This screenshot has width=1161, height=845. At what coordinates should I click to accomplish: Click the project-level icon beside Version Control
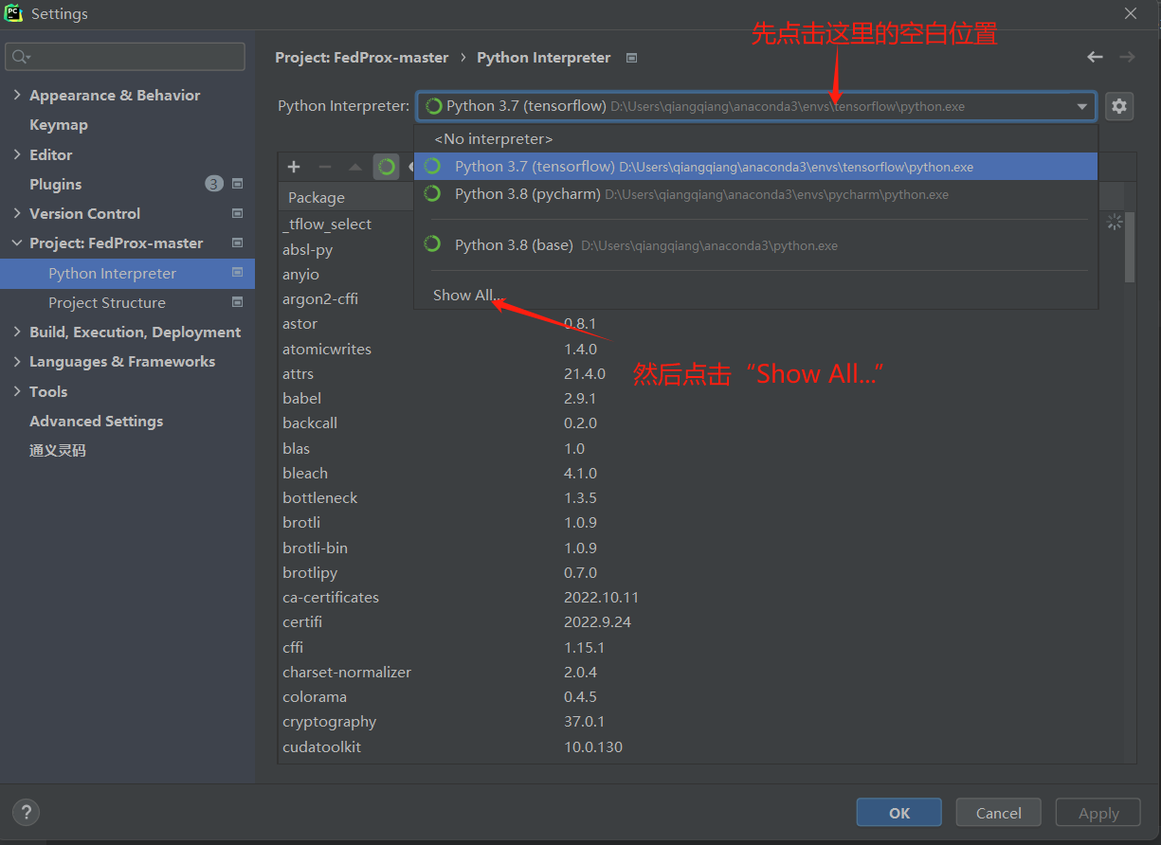tap(238, 213)
